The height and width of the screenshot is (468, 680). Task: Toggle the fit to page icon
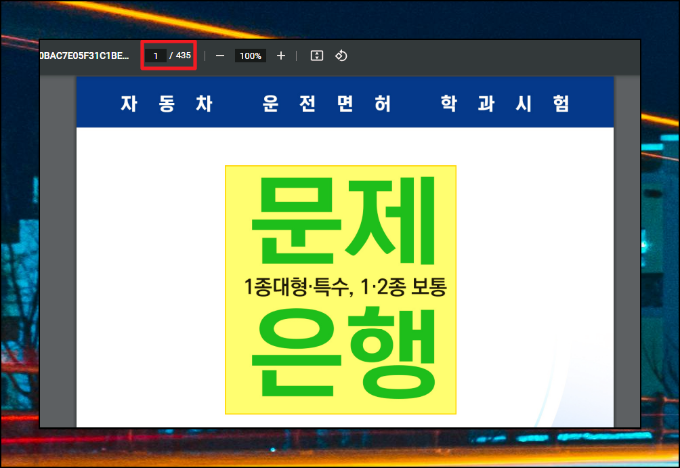click(317, 56)
